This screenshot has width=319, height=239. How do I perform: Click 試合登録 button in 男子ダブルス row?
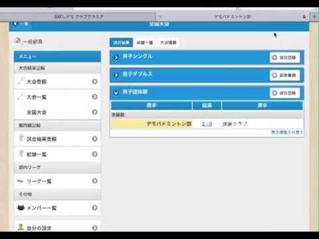pyautogui.click(x=284, y=75)
